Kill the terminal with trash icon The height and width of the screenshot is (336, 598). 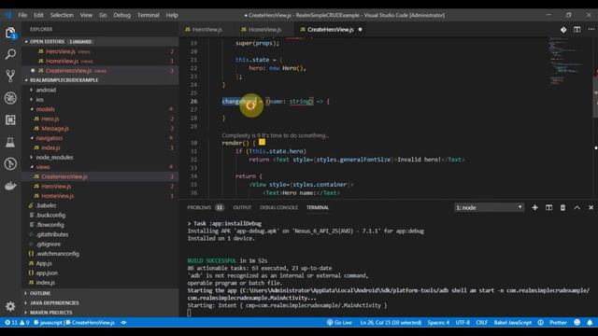[562, 207]
